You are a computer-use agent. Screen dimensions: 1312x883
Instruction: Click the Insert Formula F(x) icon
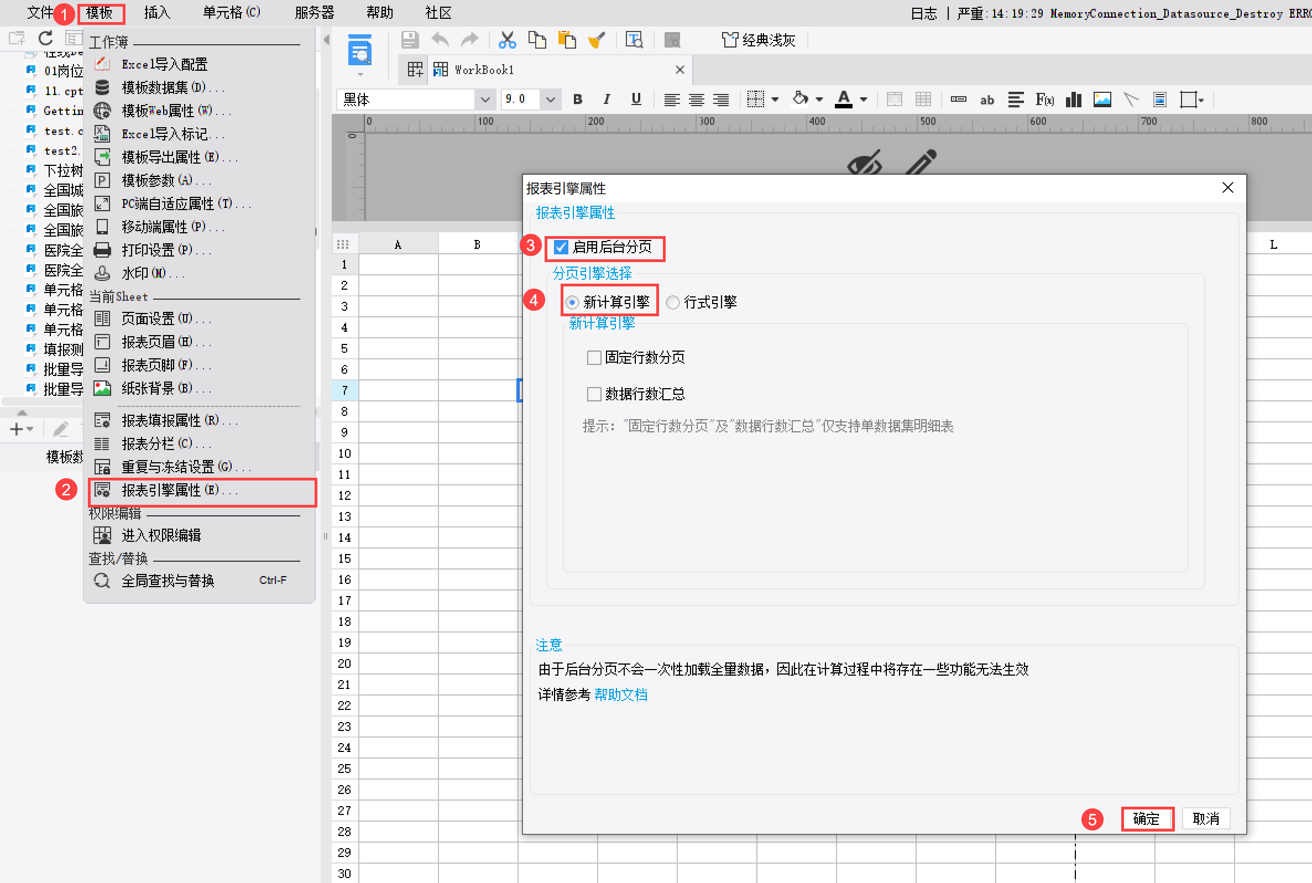1044,100
